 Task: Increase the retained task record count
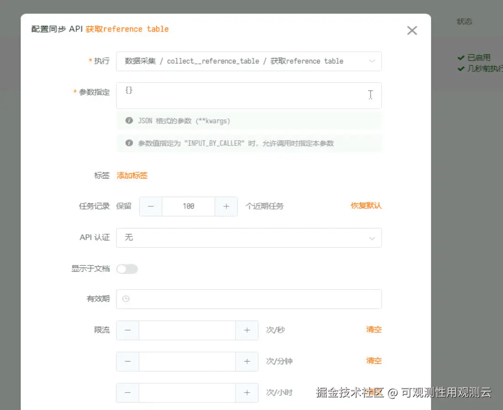click(226, 206)
